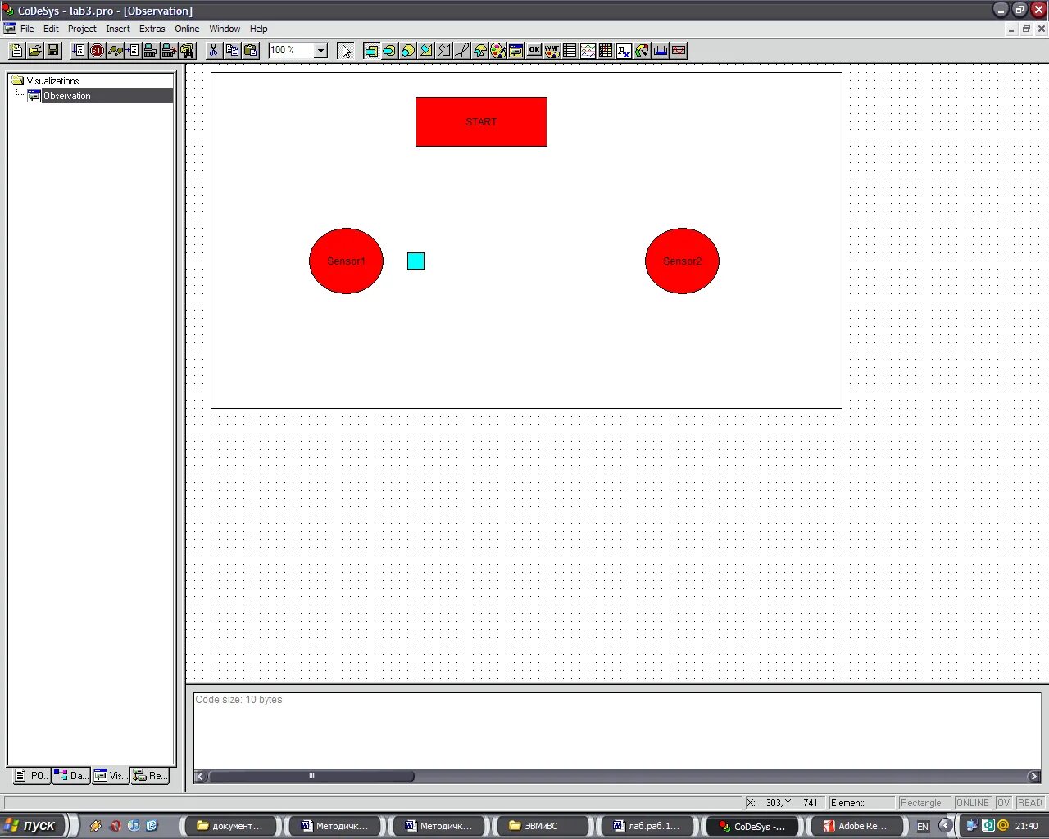The height and width of the screenshot is (839, 1049).
Task: Click the footsteps Step over icon
Action: (115, 51)
